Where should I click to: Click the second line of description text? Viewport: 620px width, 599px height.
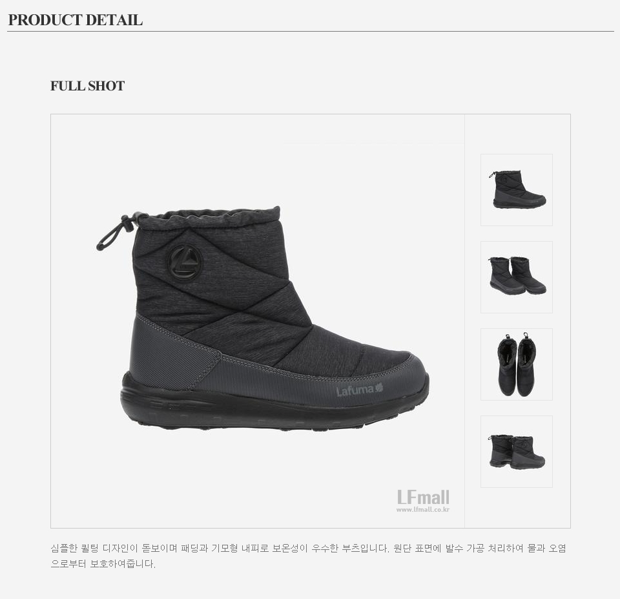point(103,564)
